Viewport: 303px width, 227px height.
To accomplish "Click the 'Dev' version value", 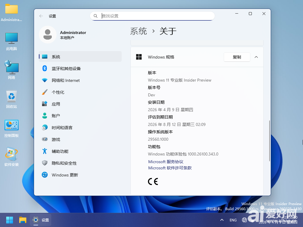I will 151,95.
